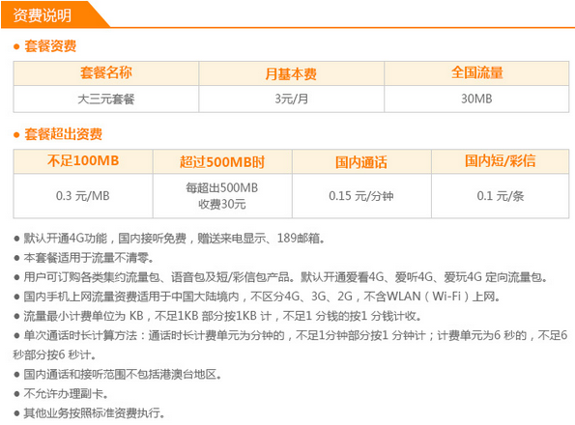Click the note about 港澳台地区
The height and width of the screenshot is (425, 575).
tap(123, 375)
